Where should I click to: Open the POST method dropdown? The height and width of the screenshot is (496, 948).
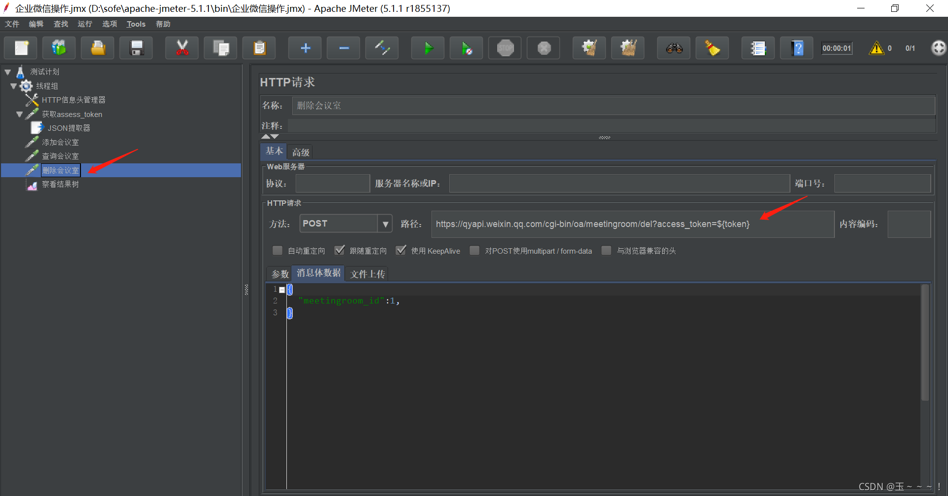(385, 224)
